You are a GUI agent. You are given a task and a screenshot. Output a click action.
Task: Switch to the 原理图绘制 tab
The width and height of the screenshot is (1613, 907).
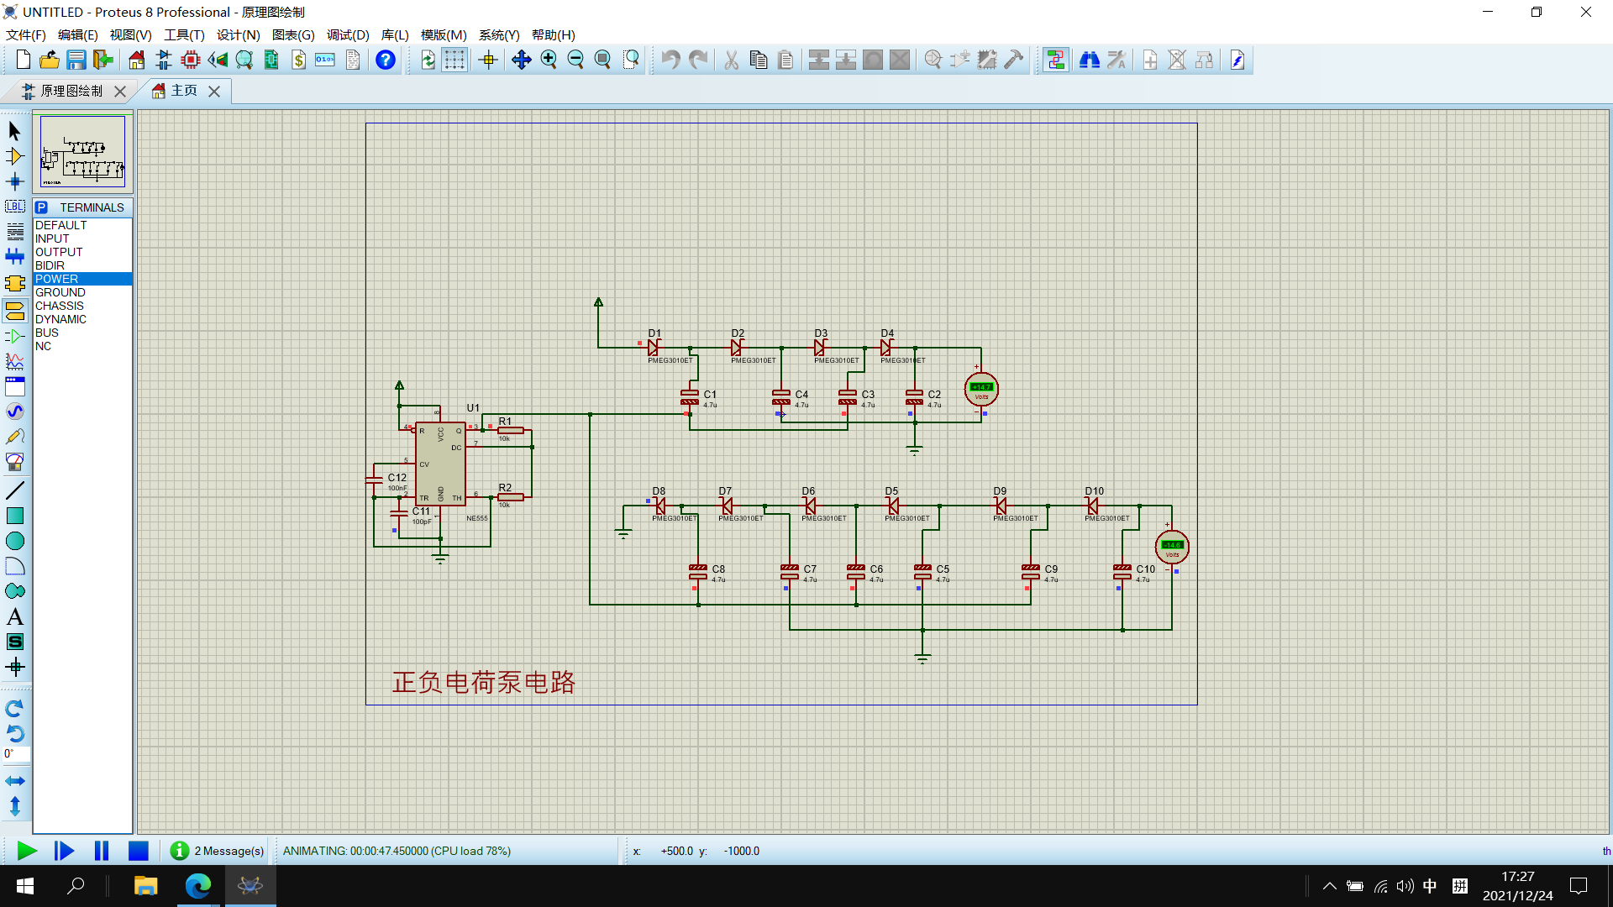(71, 91)
